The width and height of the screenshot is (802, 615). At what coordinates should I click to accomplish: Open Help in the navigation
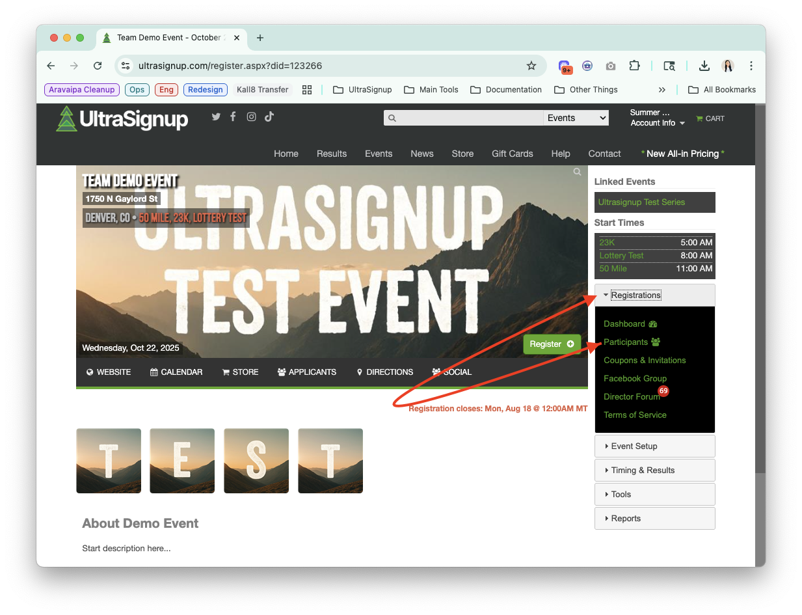[x=561, y=154]
